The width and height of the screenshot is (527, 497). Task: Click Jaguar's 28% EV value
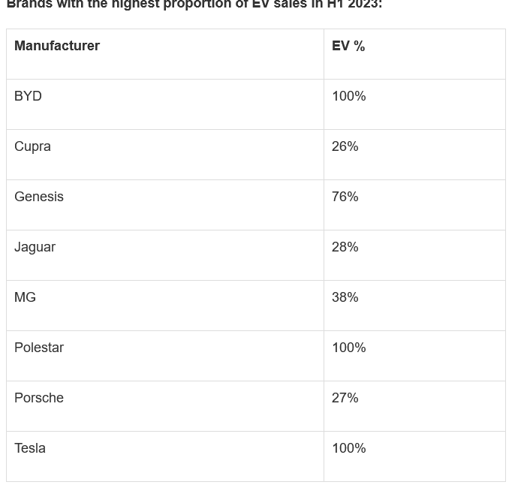coord(345,247)
